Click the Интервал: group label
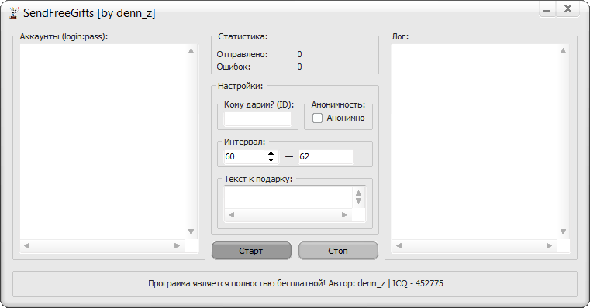This screenshot has width=590, height=308. point(244,142)
